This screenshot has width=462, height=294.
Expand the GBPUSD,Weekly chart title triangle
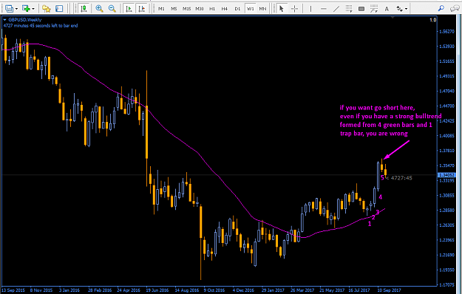point(4,20)
